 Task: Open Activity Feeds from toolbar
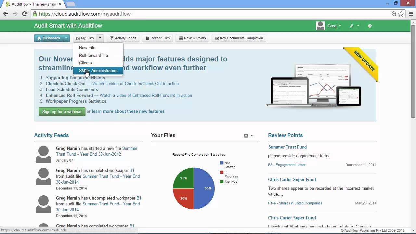[123, 38]
